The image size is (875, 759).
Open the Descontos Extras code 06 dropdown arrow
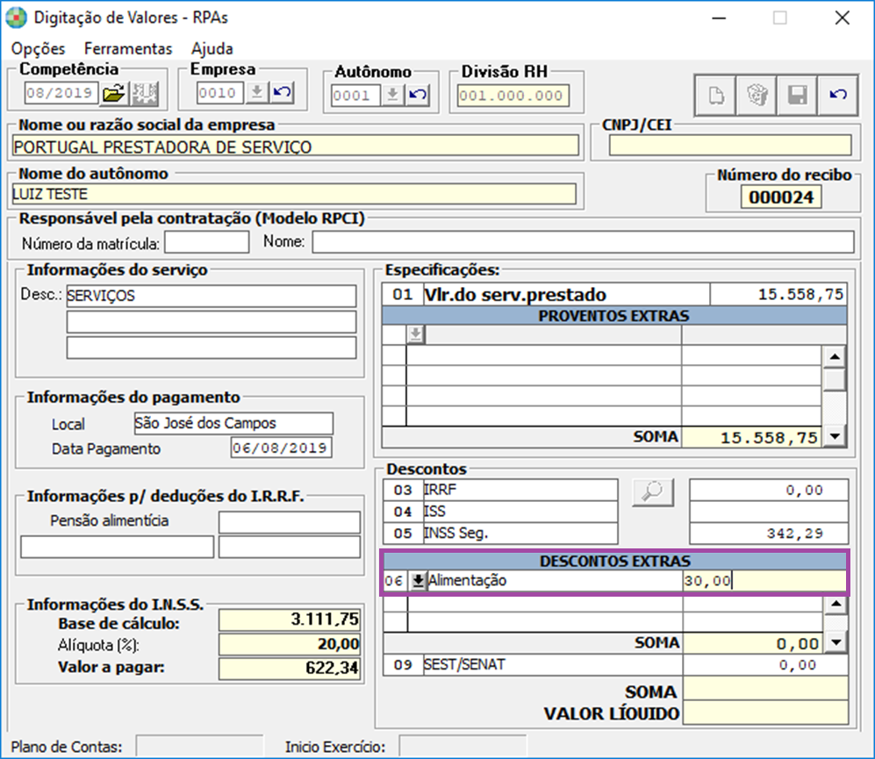coord(418,581)
